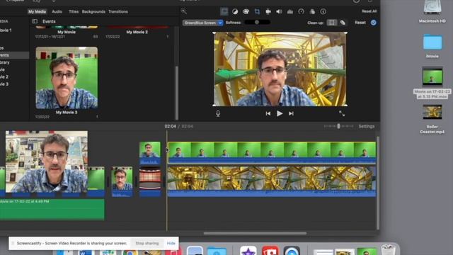Skip to next clip in viewer
453x255 pixels.
coord(291,113)
